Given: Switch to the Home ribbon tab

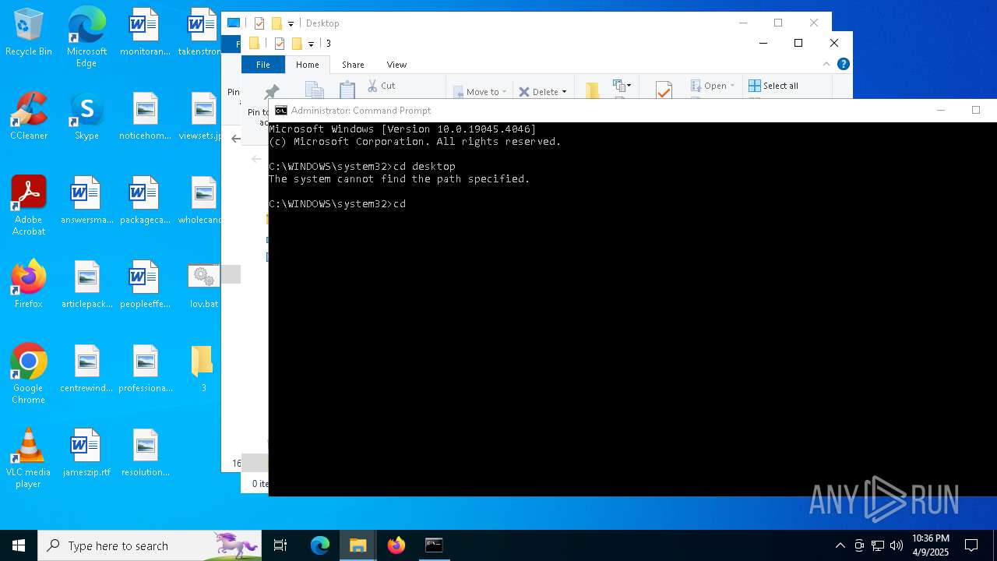Looking at the screenshot, I should click(307, 65).
